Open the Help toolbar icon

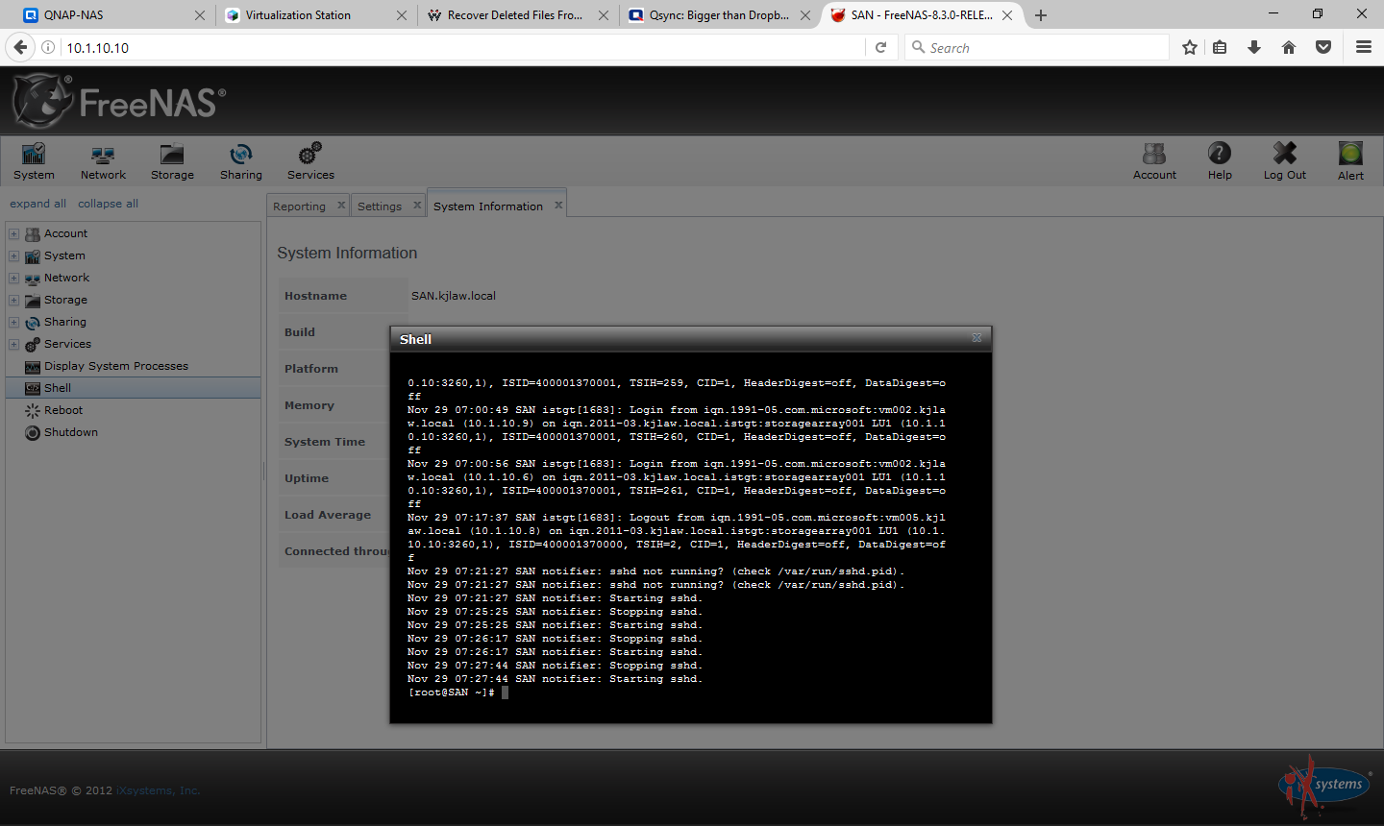pyautogui.click(x=1220, y=161)
